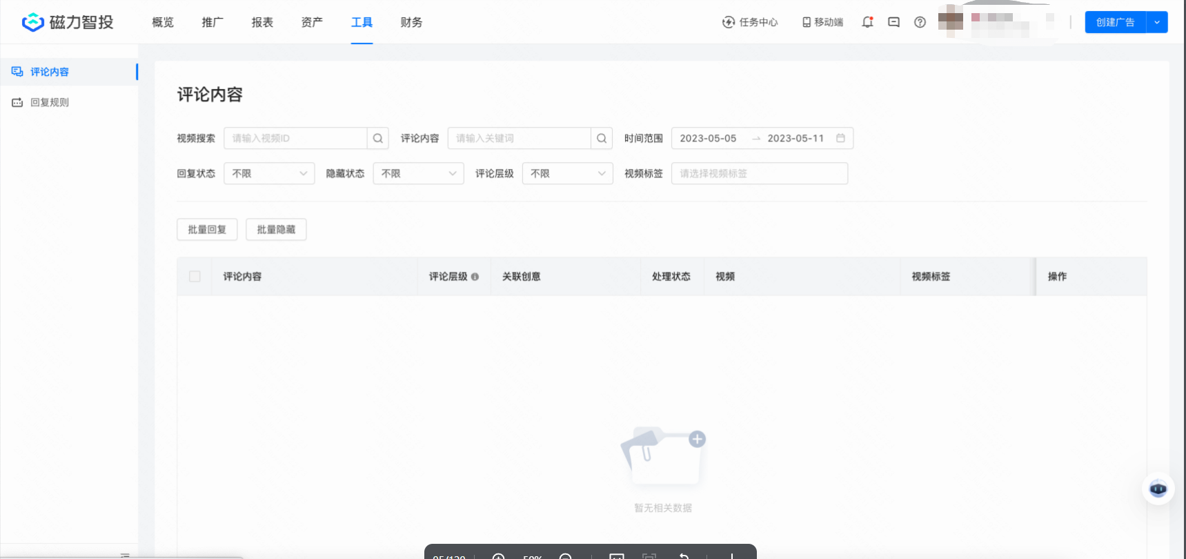Open the help question mark icon
The image size is (1186, 559).
[920, 22]
